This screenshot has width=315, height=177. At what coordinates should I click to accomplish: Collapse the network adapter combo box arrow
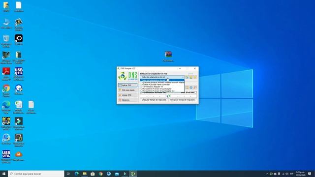(x=183, y=77)
